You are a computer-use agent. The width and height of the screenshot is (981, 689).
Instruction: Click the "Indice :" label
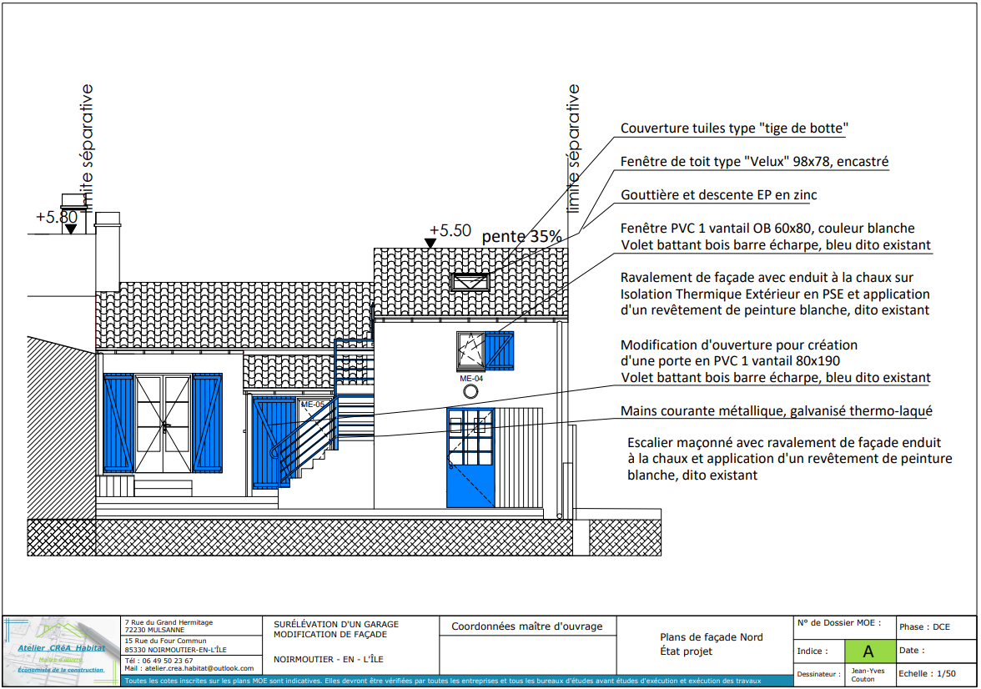(x=812, y=651)
